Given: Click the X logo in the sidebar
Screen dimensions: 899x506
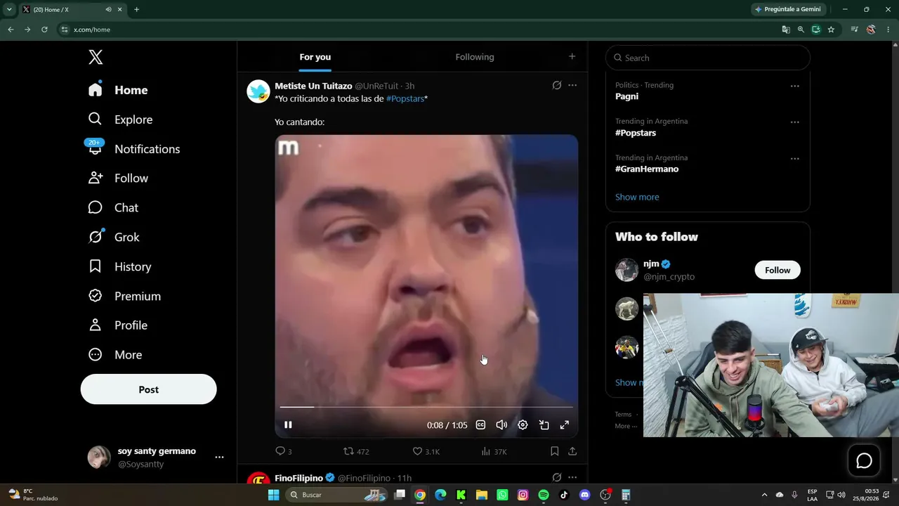Looking at the screenshot, I should pos(96,58).
